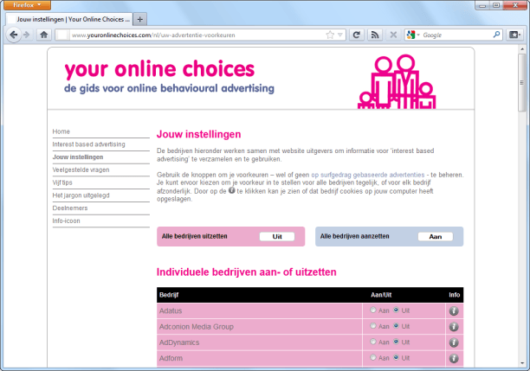Click heading Individuele bedrijven aan- of uitzetten

click(x=247, y=272)
